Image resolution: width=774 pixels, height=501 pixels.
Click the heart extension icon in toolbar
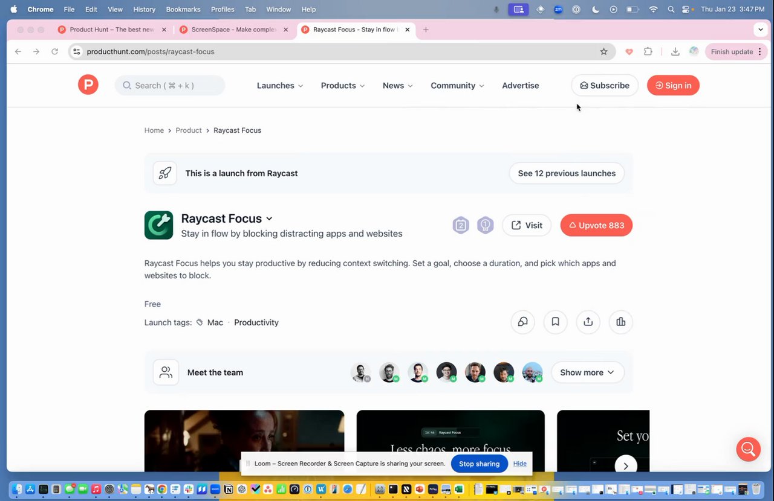pos(629,52)
